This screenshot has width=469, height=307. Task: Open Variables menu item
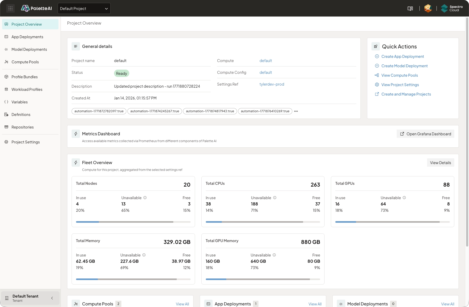point(30,102)
